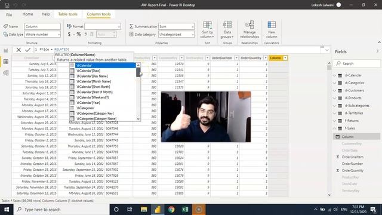This screenshot has height=215, width=382.
Task: Choose 'd-Calendar'[Year] suggestion
Action: coord(103,103)
